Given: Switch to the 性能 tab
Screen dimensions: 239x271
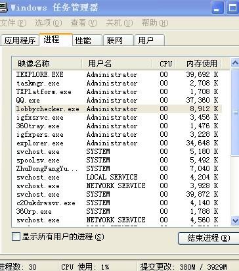Looking at the screenshot, I should click(87, 40).
